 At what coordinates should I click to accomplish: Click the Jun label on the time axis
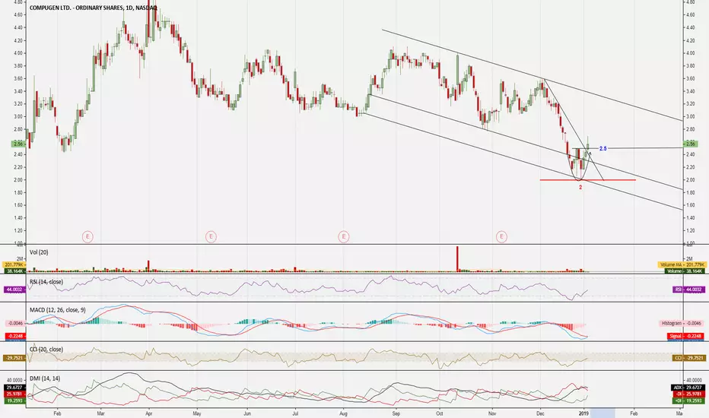click(x=247, y=413)
